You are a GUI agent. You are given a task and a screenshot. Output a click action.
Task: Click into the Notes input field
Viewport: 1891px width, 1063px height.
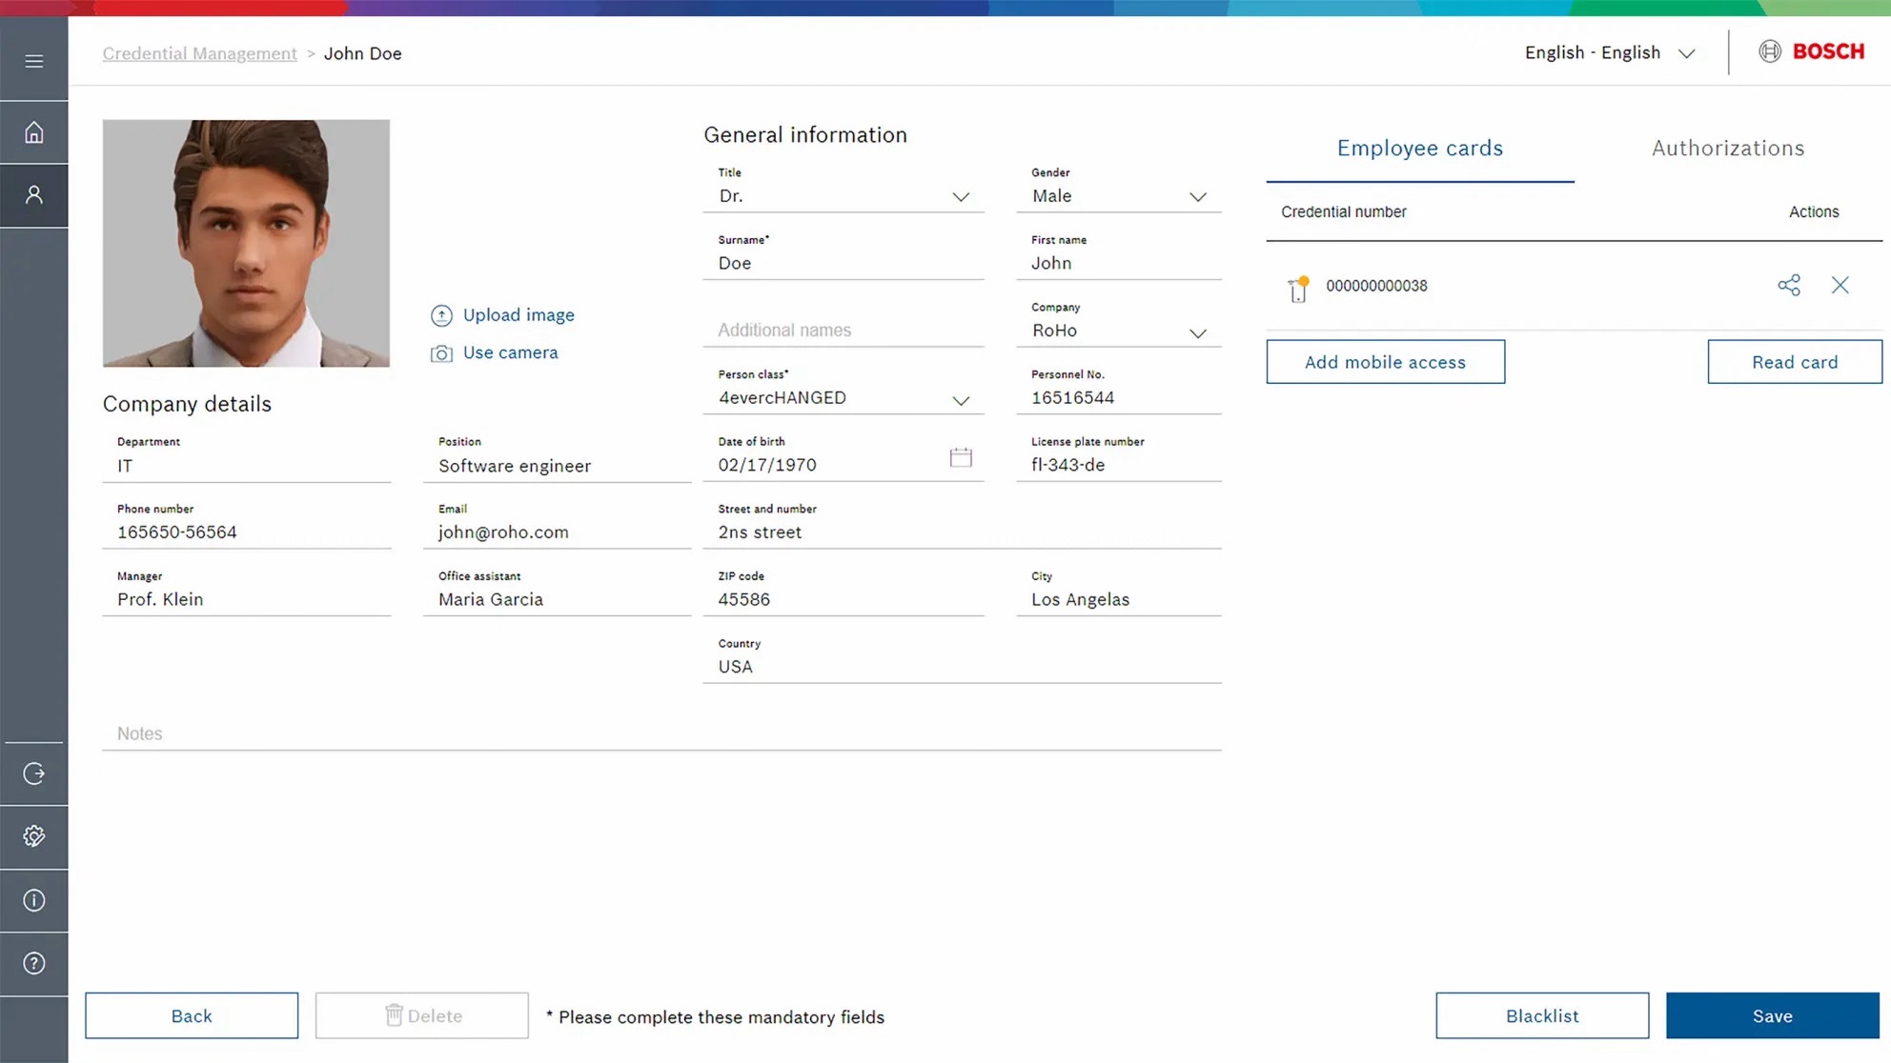[x=661, y=733]
